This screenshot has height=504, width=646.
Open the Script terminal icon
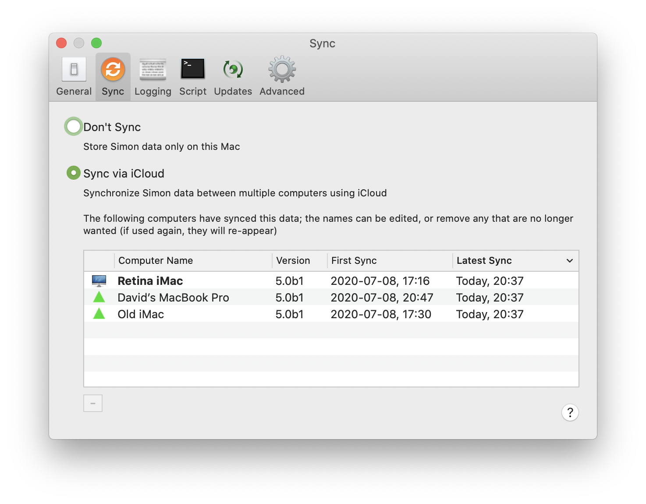[193, 69]
